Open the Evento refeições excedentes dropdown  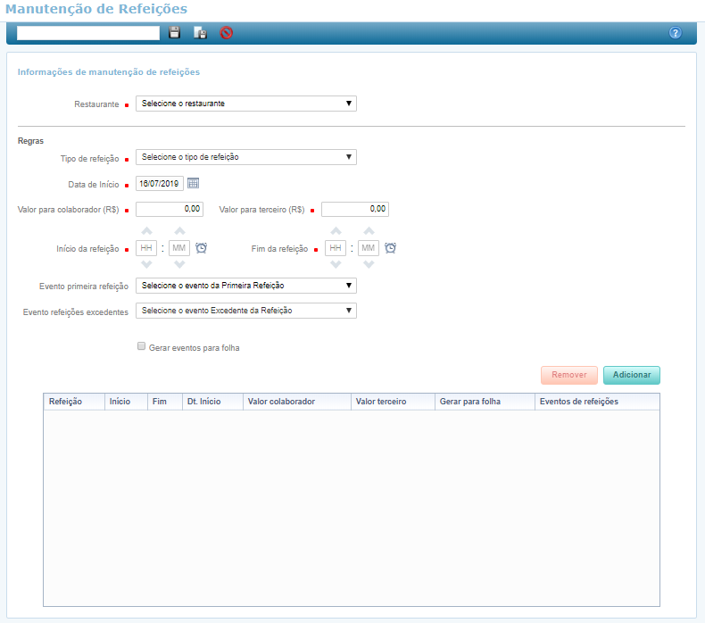[x=245, y=311]
